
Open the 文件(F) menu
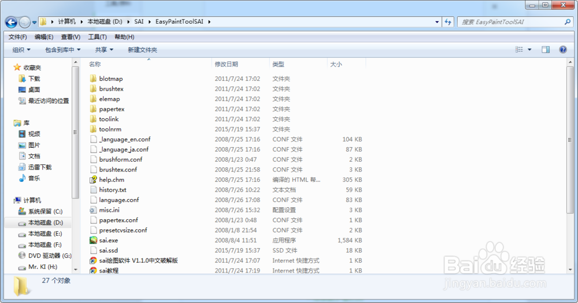pos(18,37)
